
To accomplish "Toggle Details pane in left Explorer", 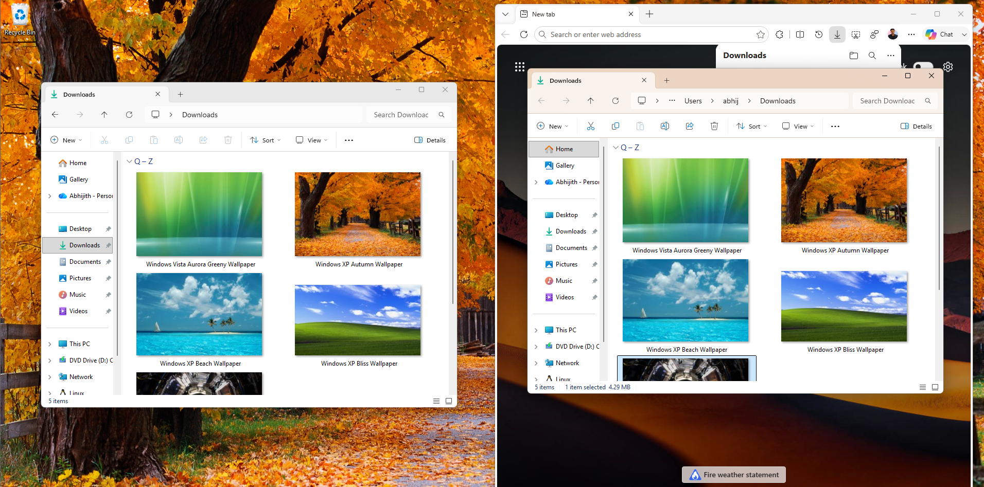I will (430, 140).
